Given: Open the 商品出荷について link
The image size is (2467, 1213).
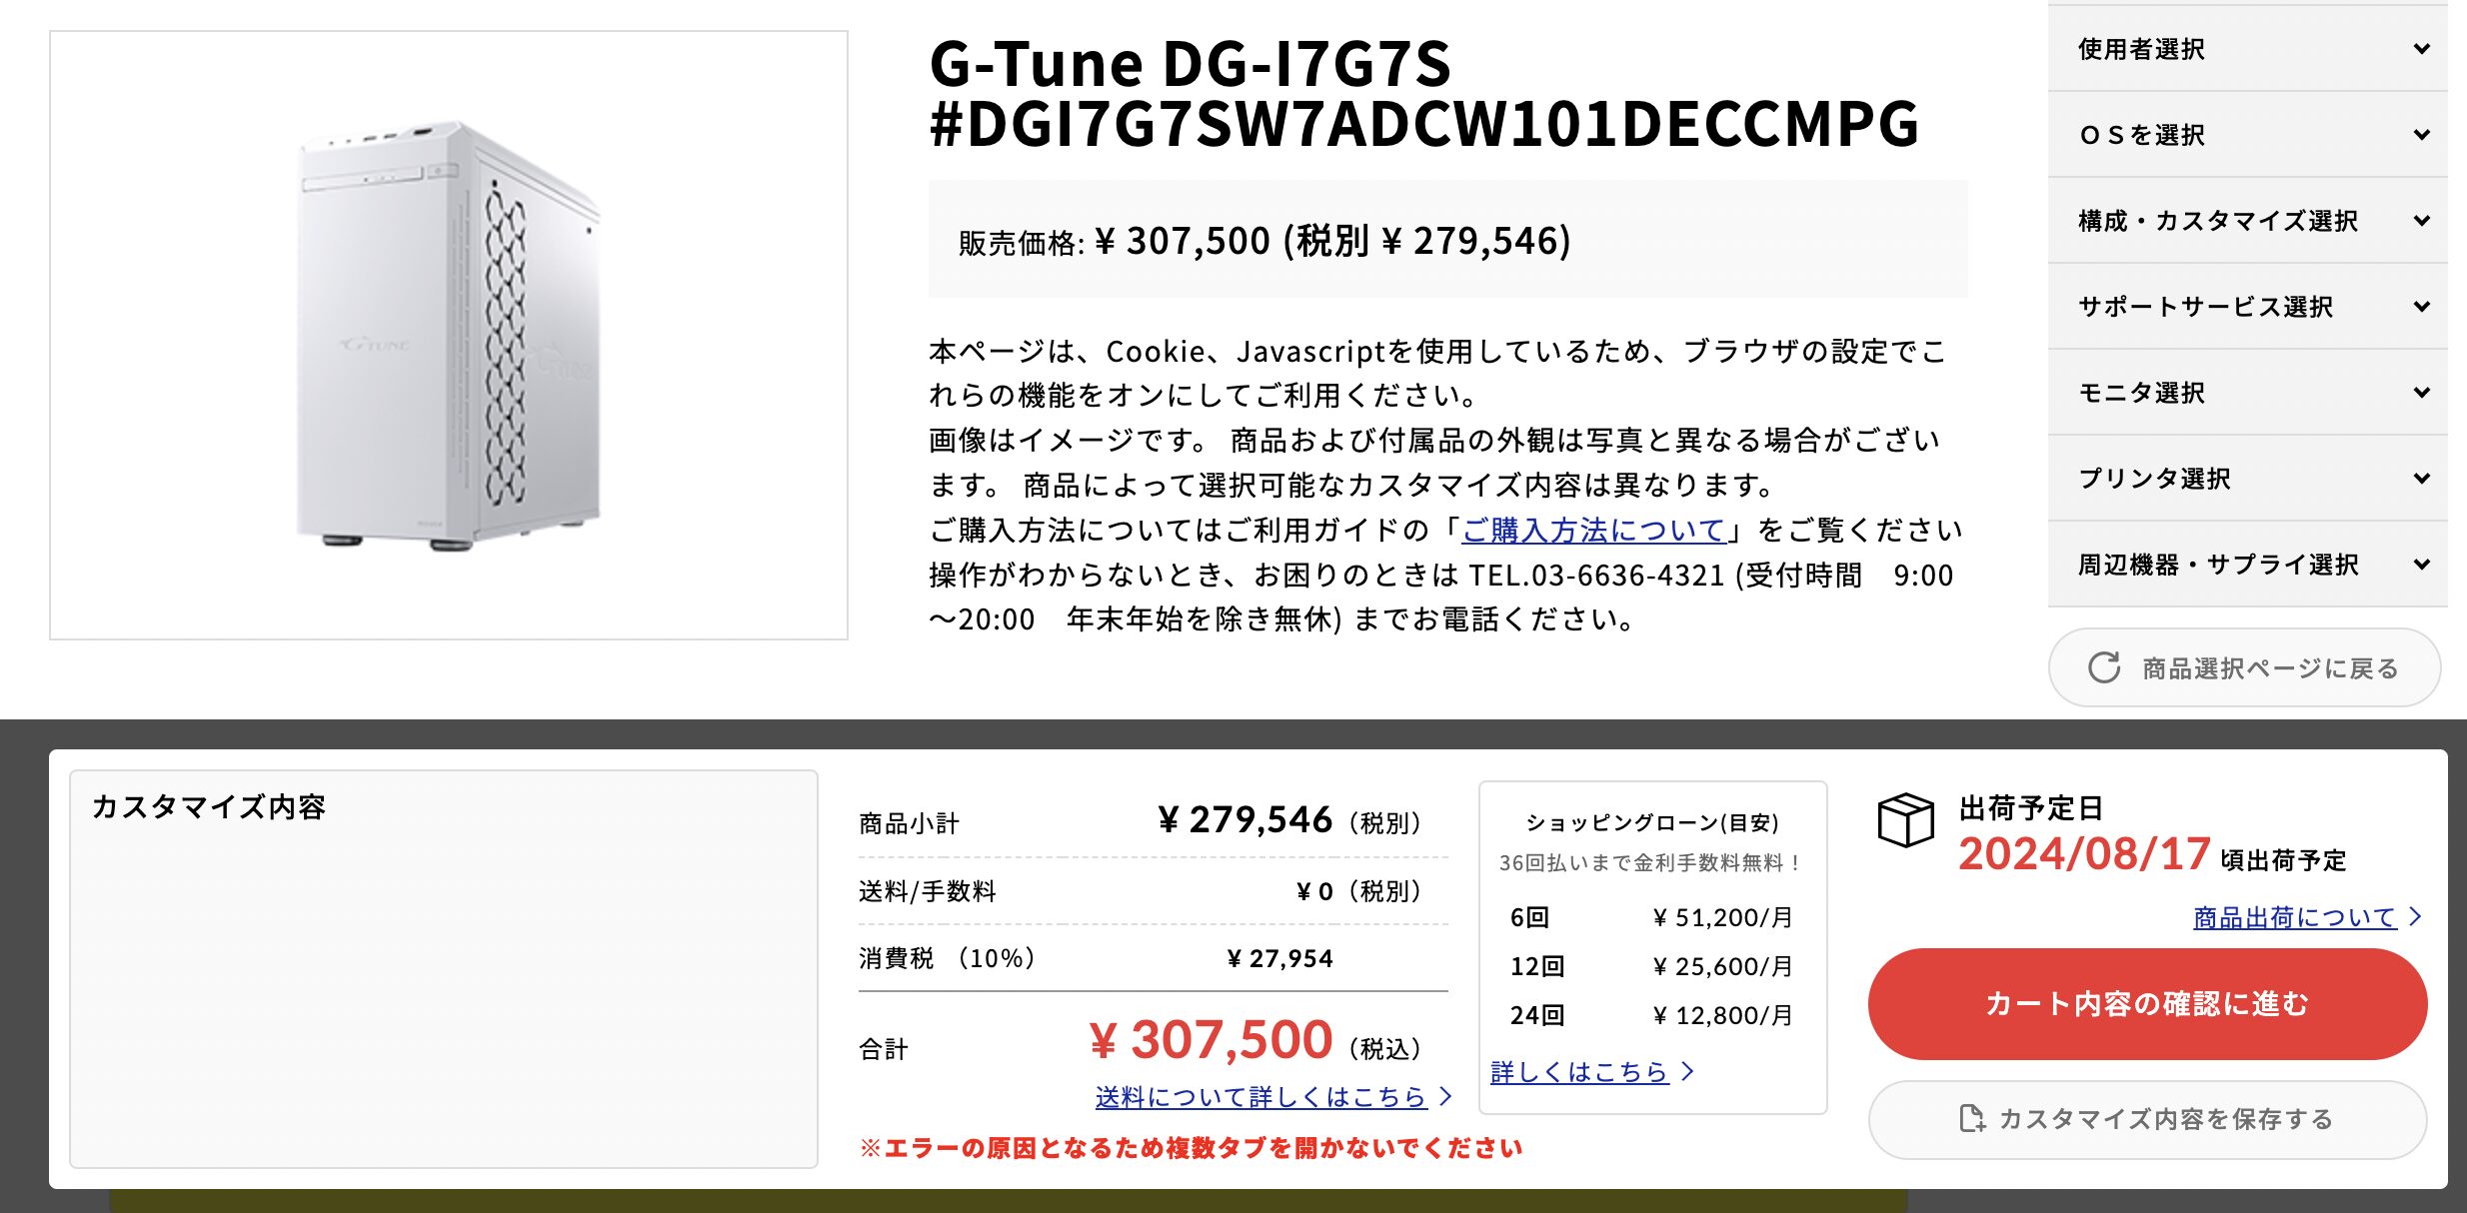Looking at the screenshot, I should tap(2294, 916).
